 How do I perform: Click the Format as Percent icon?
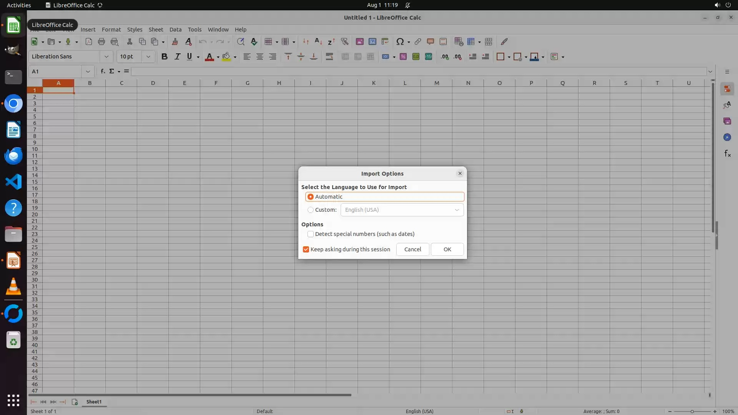coord(403,56)
